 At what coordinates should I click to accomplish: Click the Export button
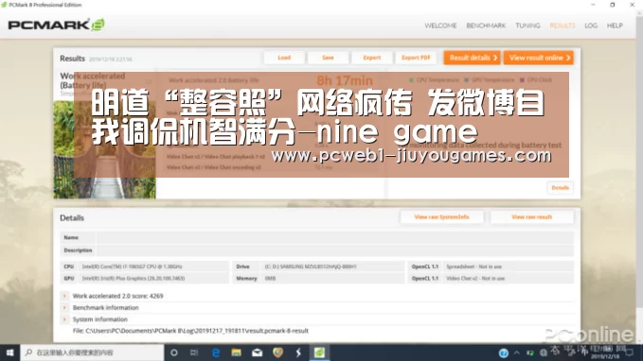[372, 58]
